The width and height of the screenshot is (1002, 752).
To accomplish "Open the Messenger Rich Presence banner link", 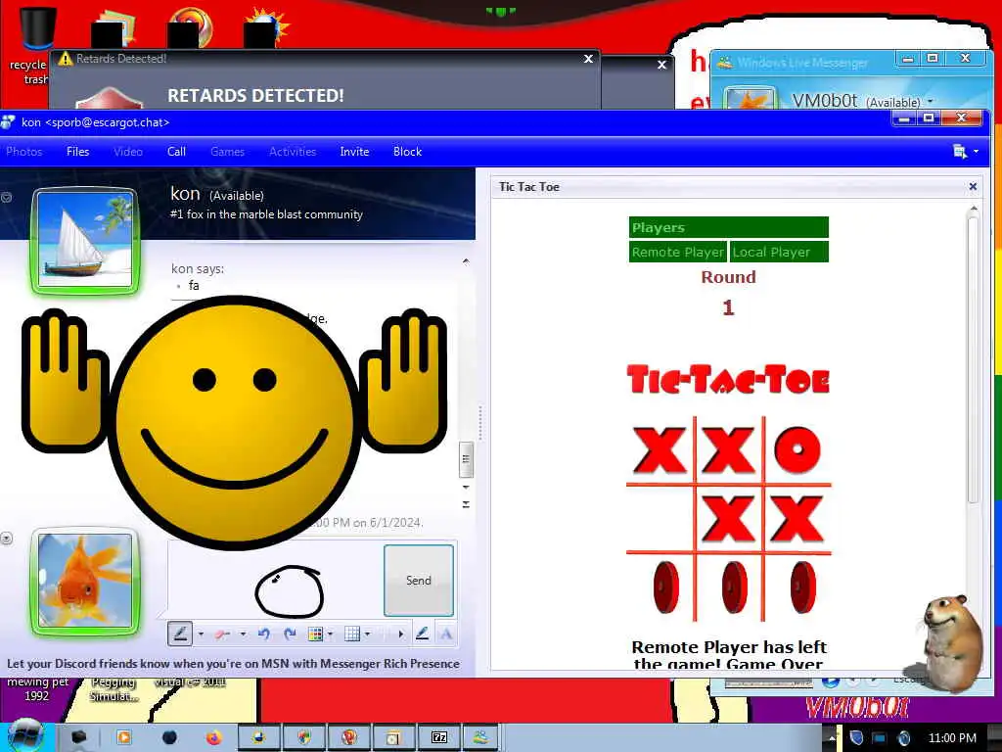I will click(x=233, y=664).
